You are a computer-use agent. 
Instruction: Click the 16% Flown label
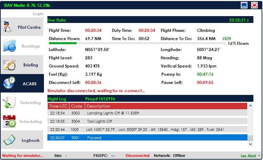click(x=238, y=44)
